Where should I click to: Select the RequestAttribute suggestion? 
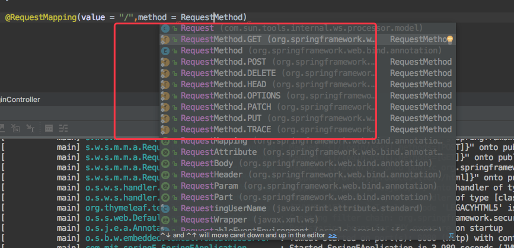point(308,152)
